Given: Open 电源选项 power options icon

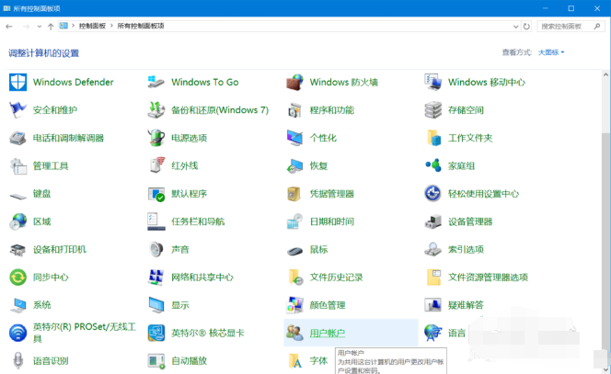Looking at the screenshot, I should (x=156, y=138).
